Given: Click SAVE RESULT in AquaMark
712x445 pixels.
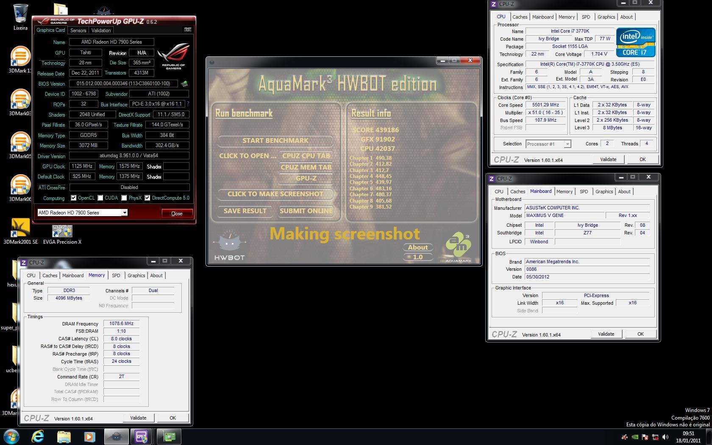Looking at the screenshot, I should [x=245, y=211].
